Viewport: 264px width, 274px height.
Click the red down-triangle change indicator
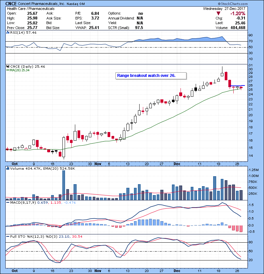pos(218,14)
